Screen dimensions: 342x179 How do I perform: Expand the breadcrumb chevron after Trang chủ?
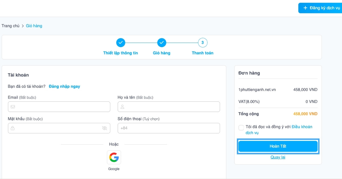(22, 26)
